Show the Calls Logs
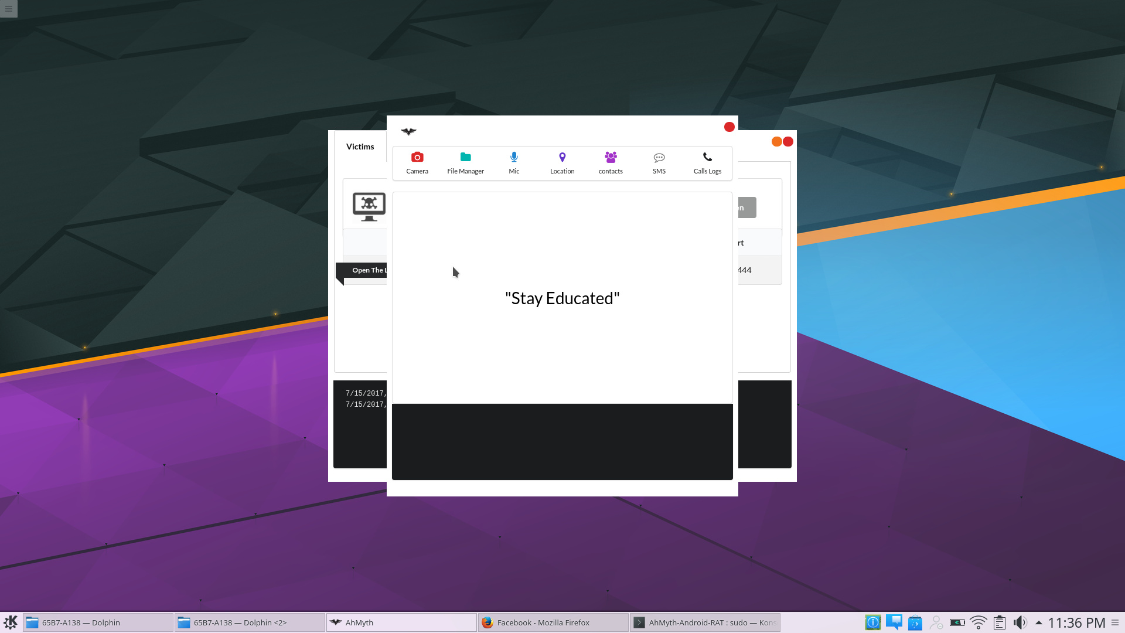Viewport: 1125px width, 633px height. [707, 162]
